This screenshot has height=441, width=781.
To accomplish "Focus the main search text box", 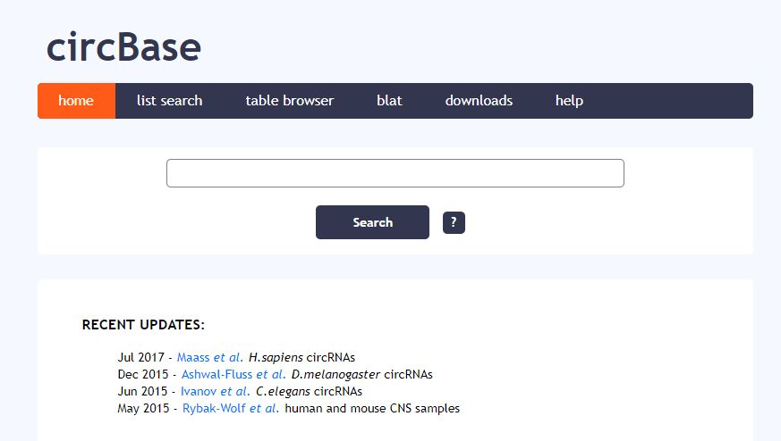I will click(x=395, y=173).
